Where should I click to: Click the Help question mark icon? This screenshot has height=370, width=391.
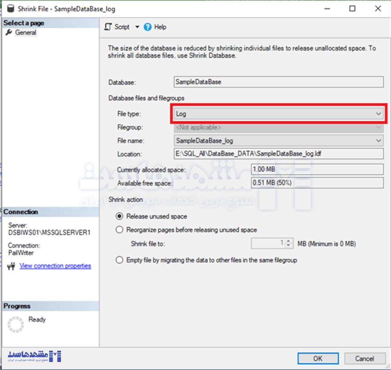tap(148, 27)
